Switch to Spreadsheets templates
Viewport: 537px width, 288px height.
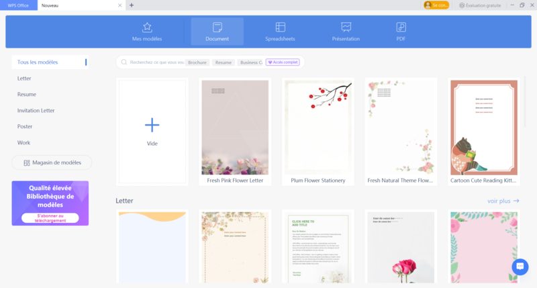[x=280, y=32]
